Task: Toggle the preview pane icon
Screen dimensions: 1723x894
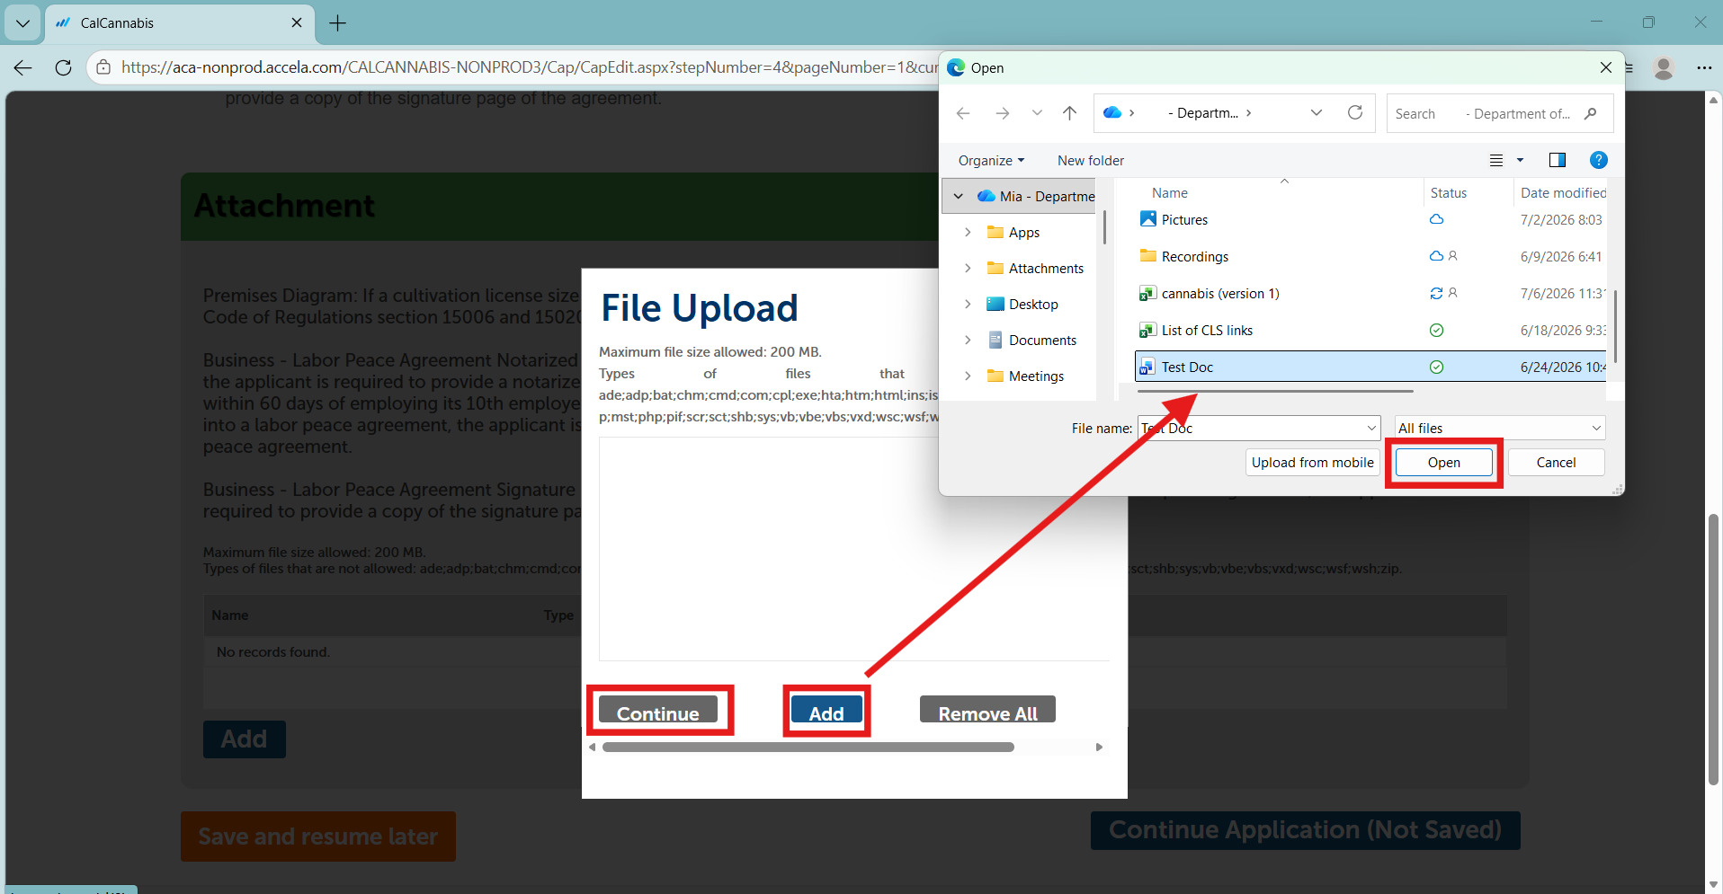Action: pyautogui.click(x=1558, y=160)
